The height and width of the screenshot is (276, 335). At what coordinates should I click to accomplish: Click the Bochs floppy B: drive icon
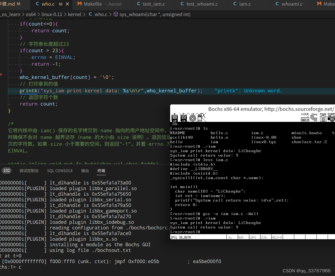tap(183, 117)
